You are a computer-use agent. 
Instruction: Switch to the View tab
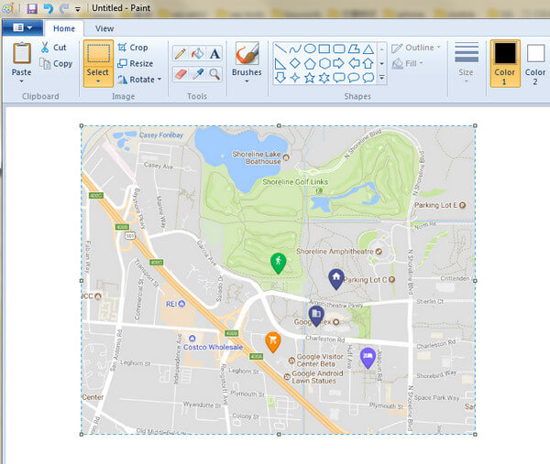point(104,28)
